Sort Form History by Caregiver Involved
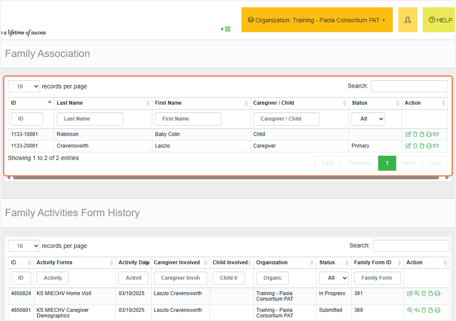Image resolution: width=456 pixels, height=321 pixels. [180, 263]
